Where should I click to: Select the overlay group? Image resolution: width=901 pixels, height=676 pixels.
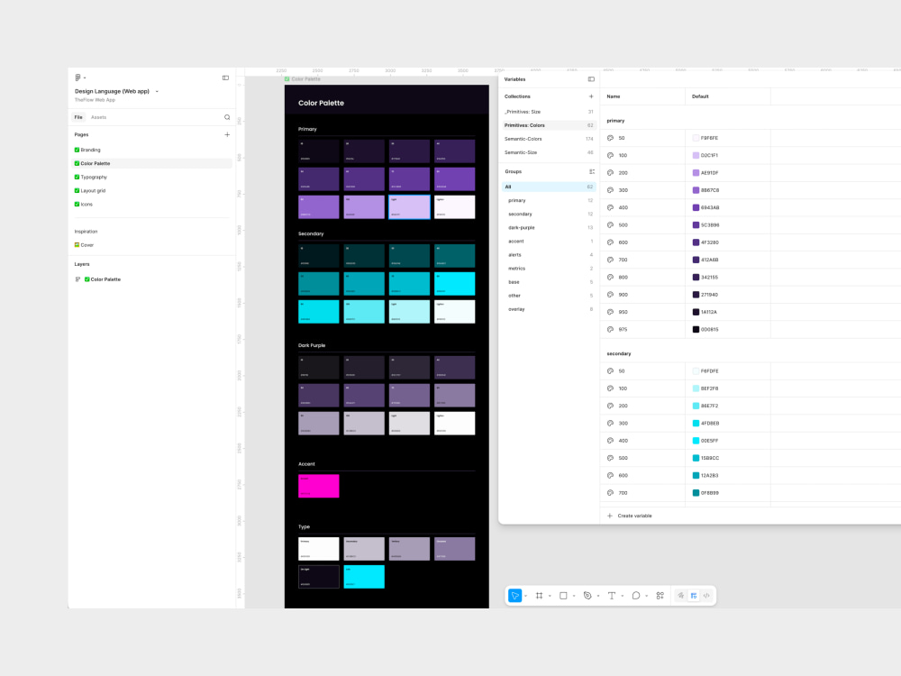(549, 309)
